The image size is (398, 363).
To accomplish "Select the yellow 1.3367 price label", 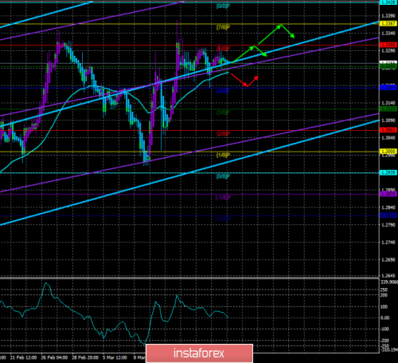I will (x=388, y=24).
